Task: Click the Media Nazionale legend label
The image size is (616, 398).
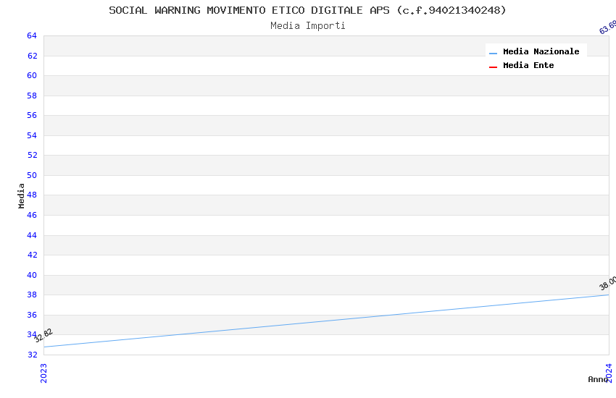Action: (x=541, y=51)
